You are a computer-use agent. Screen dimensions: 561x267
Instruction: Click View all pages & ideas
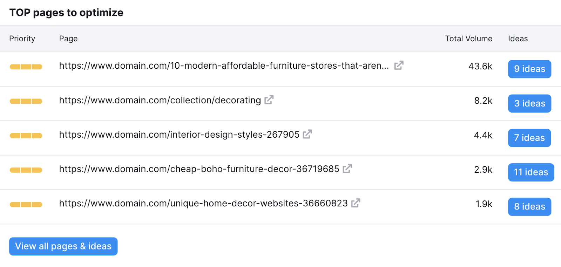click(63, 246)
